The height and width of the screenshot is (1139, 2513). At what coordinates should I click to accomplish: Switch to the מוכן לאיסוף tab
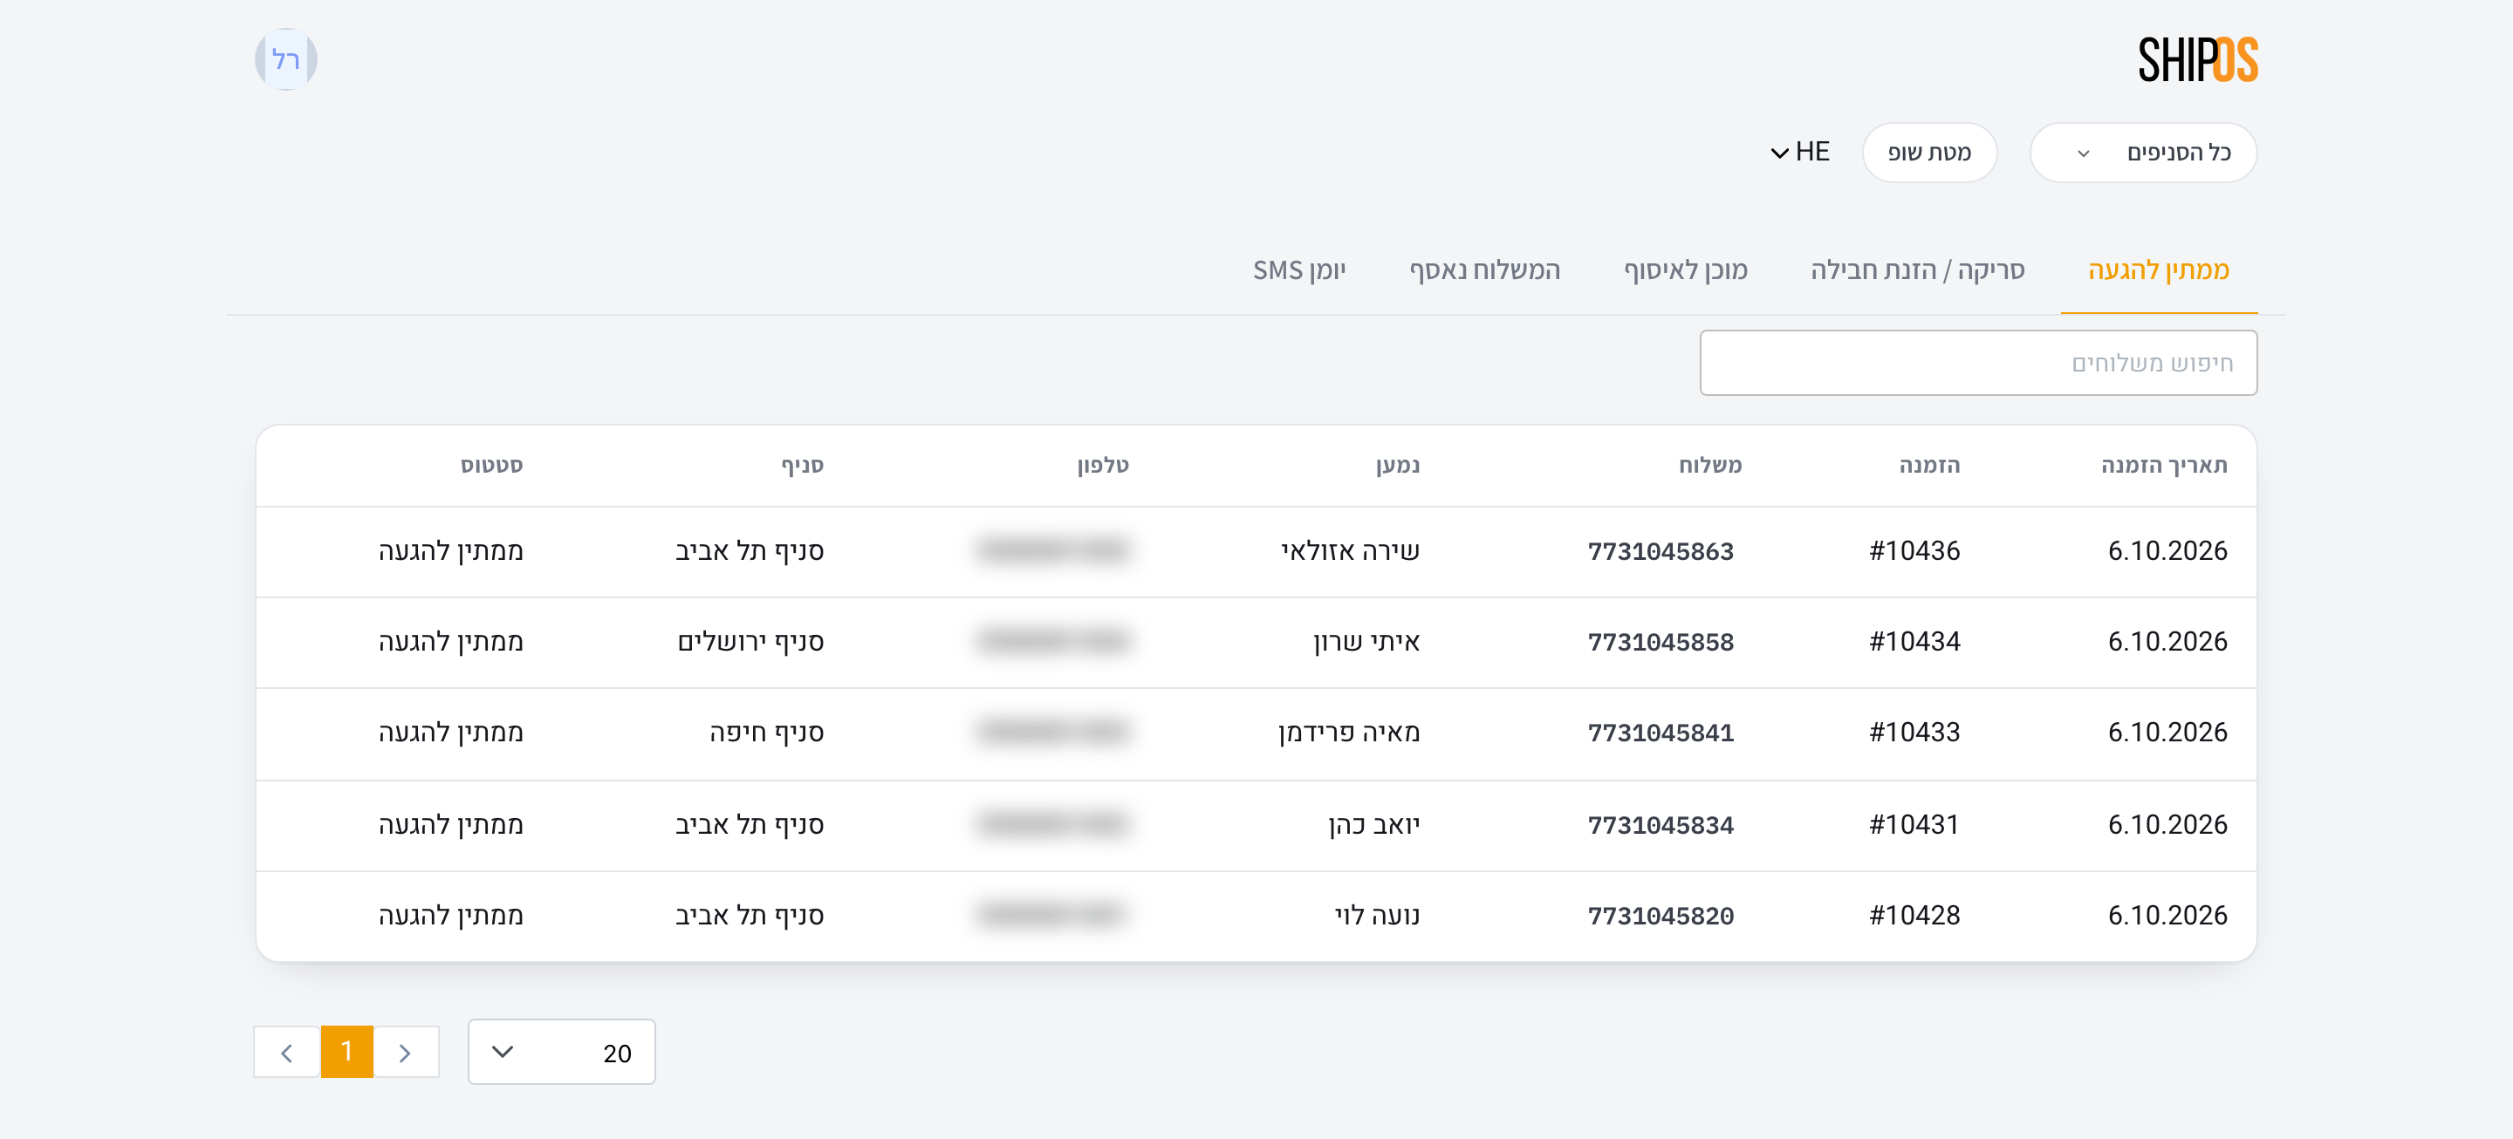point(1685,270)
